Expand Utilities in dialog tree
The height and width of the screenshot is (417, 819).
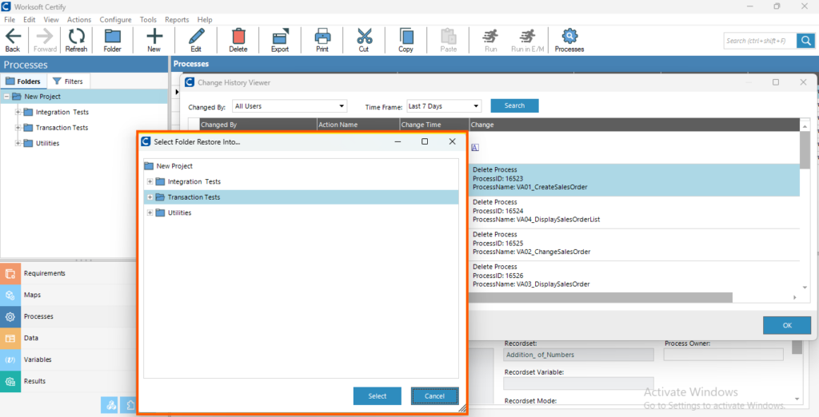click(150, 213)
